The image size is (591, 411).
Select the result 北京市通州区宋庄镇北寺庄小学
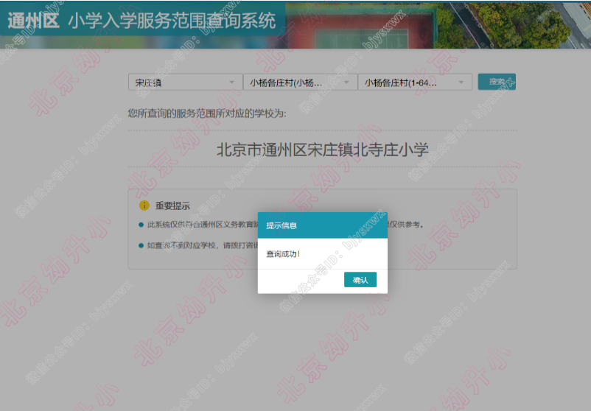322,150
